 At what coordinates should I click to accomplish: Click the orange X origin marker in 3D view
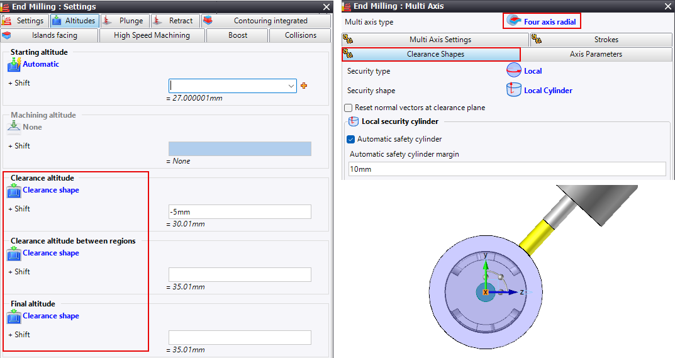pos(485,292)
